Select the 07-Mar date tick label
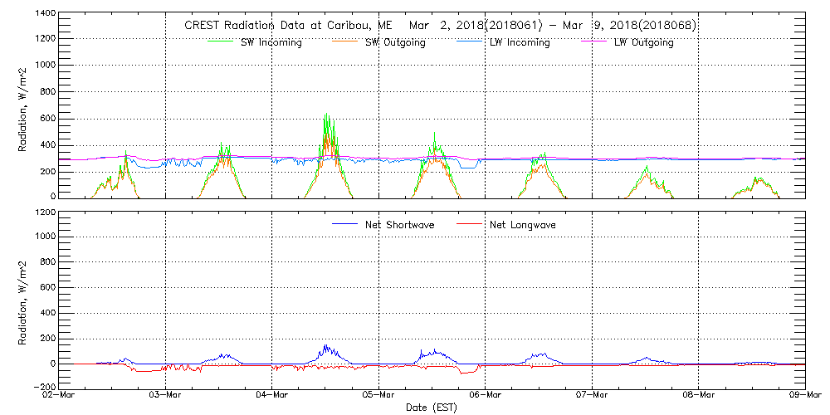Viewport: 830px width, 415px height. click(592, 394)
